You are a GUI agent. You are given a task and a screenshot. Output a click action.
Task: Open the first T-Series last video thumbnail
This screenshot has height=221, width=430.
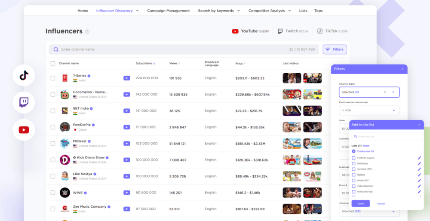(x=292, y=78)
